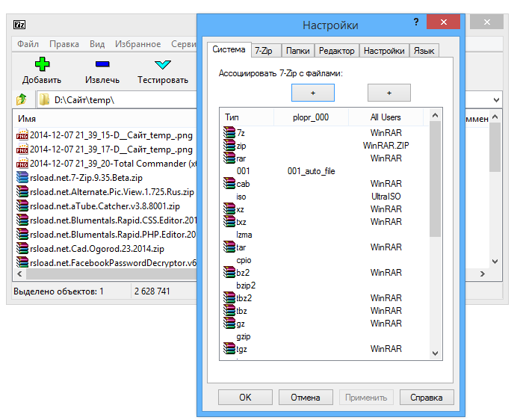The image size is (520, 420).
Task: Select the bzip2 type row
Action: point(324,285)
